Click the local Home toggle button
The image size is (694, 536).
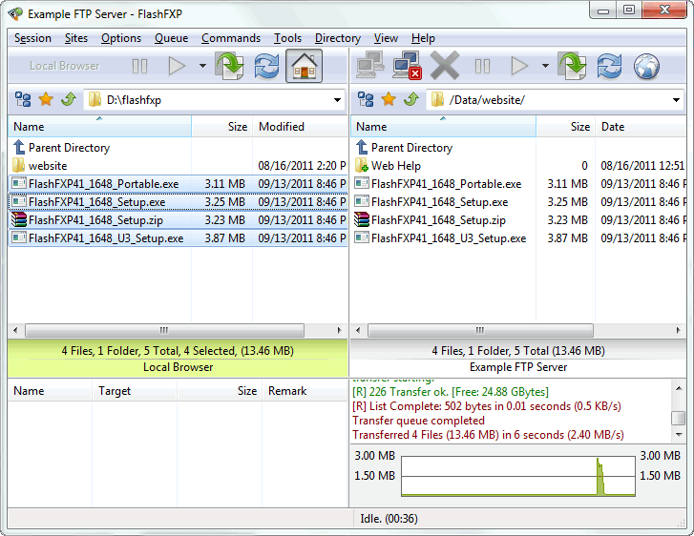[304, 66]
